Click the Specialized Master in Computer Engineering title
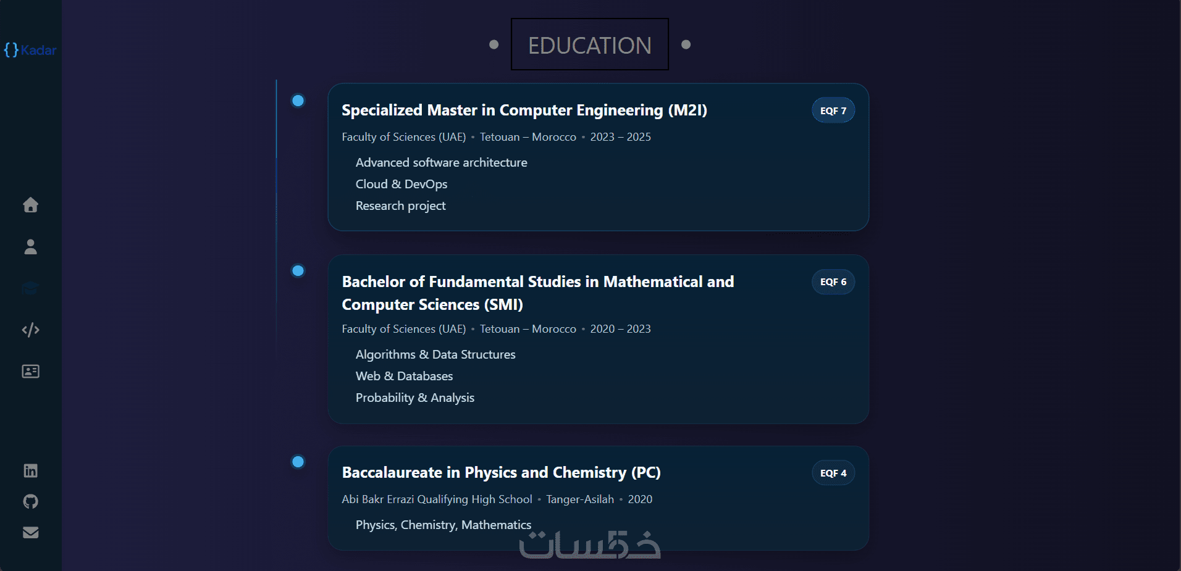Screen dimensions: 1181x571 tap(524, 110)
